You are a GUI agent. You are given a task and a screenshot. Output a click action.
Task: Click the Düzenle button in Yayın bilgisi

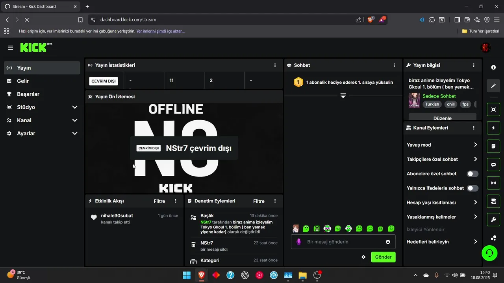click(443, 118)
